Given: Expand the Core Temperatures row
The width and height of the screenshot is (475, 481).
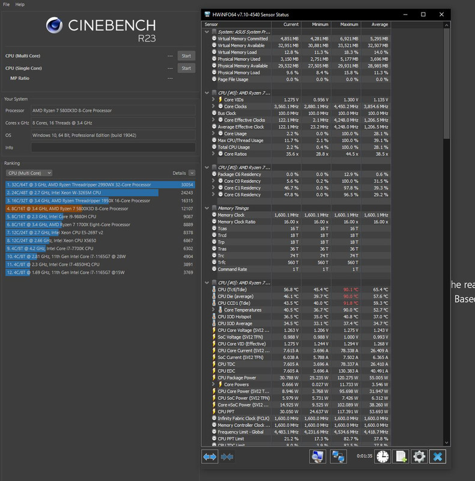Looking at the screenshot, I should tap(214, 310).
